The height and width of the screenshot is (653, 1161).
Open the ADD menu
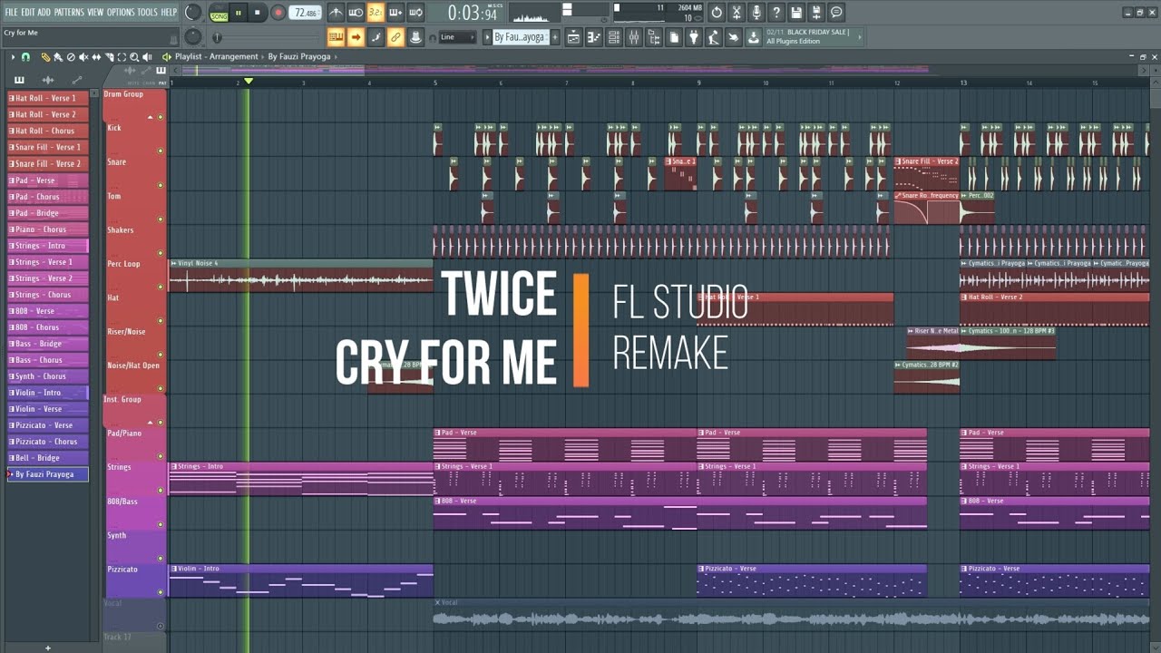click(x=44, y=12)
